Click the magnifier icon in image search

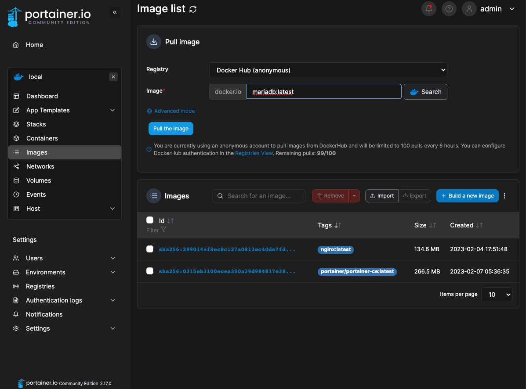(x=220, y=196)
